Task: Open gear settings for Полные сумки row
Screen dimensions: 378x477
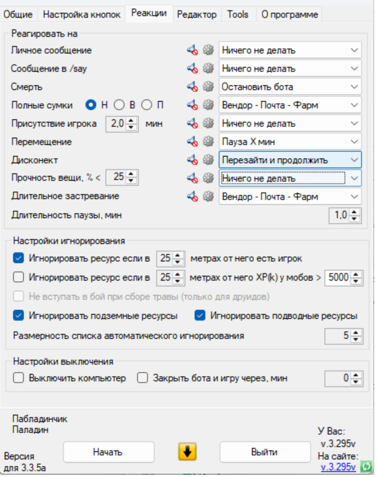Action: pyautogui.click(x=208, y=105)
